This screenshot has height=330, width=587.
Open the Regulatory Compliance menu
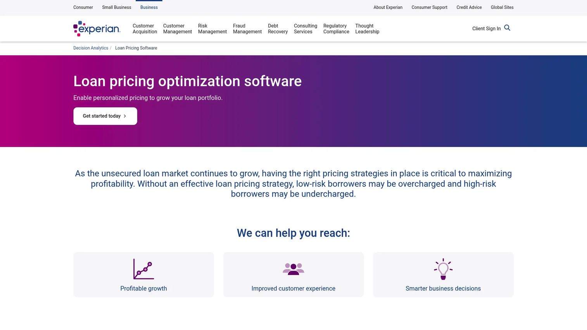click(x=336, y=29)
